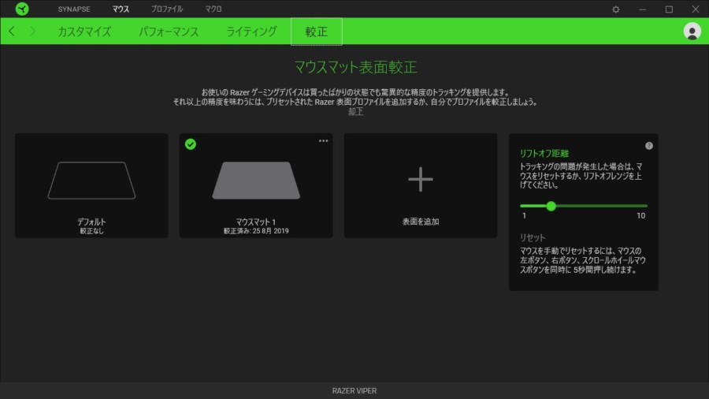
Task: Open the ライティング tab
Action: 251,32
